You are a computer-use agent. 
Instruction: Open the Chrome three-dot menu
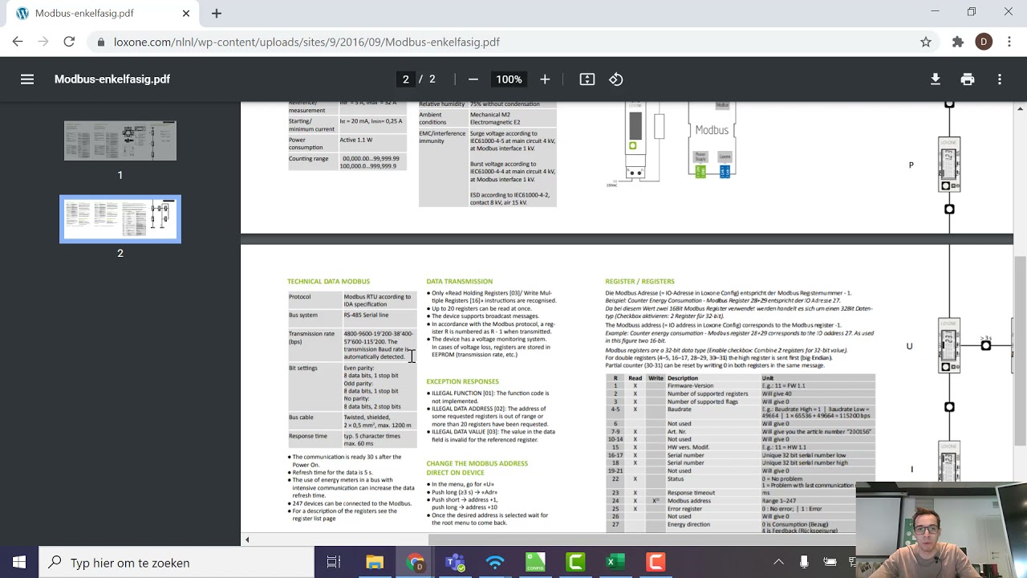pos(1009,42)
